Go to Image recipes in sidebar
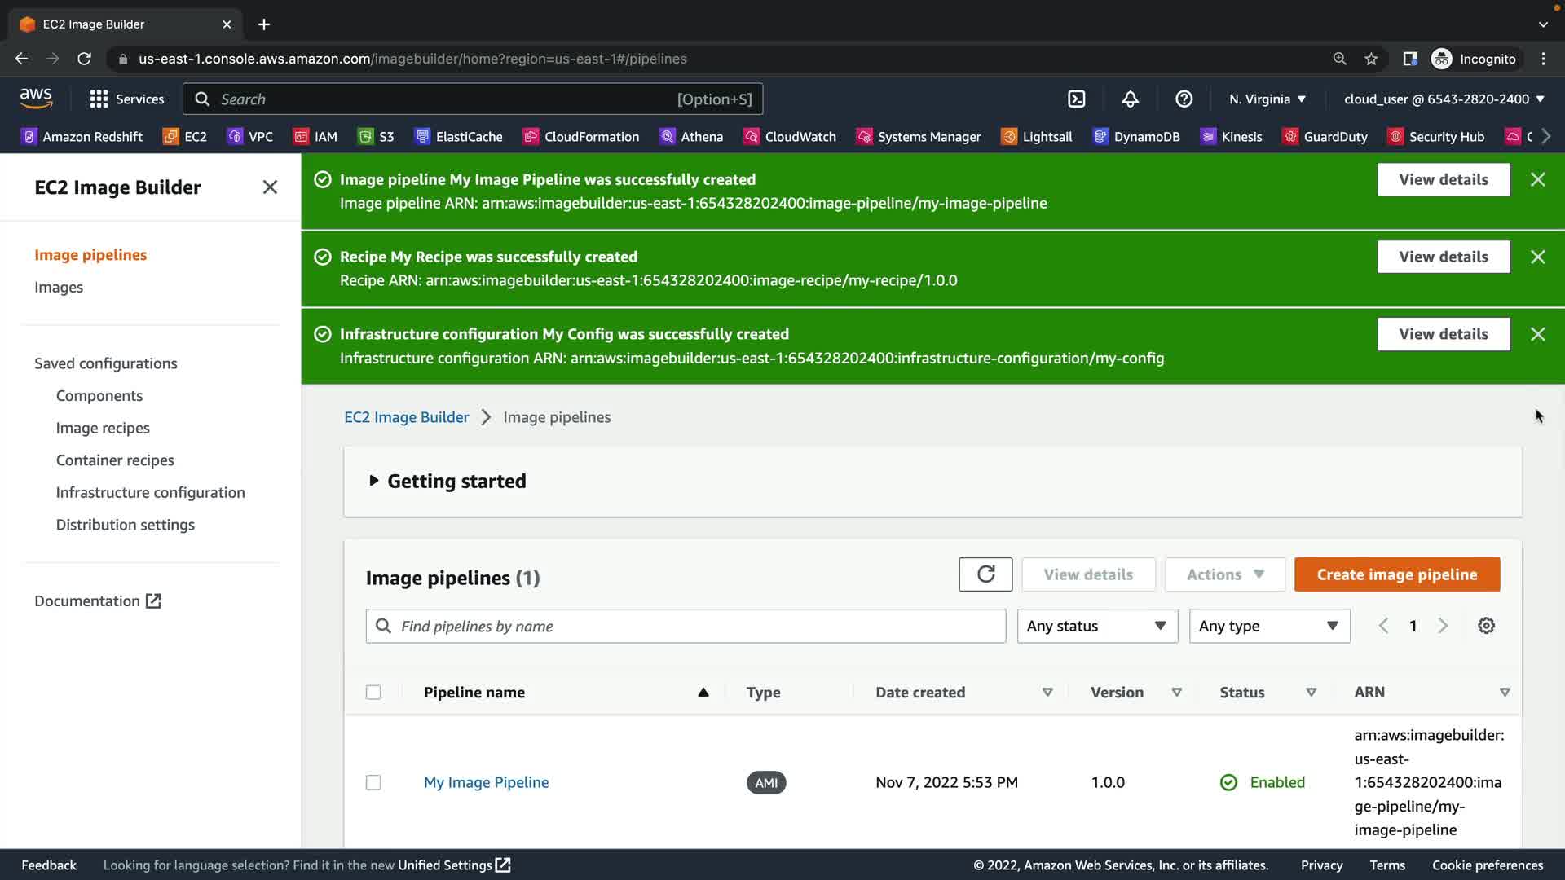The height and width of the screenshot is (880, 1565). (103, 428)
